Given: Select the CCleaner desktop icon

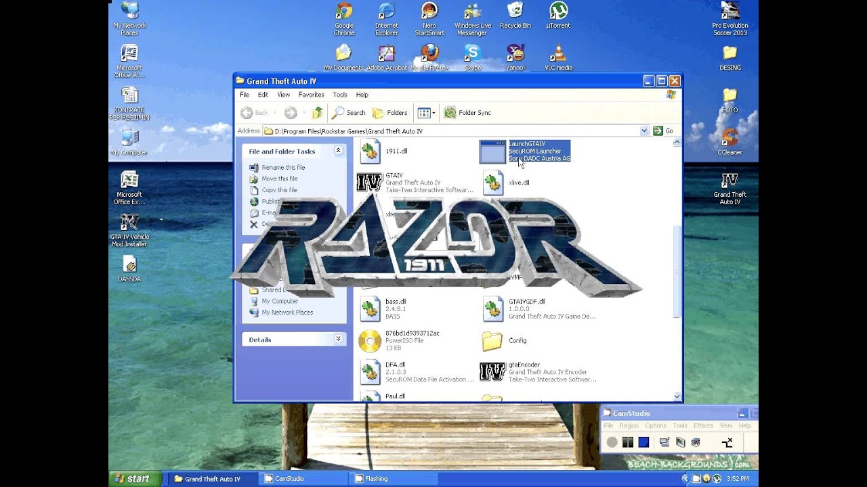Looking at the screenshot, I should coord(729,141).
